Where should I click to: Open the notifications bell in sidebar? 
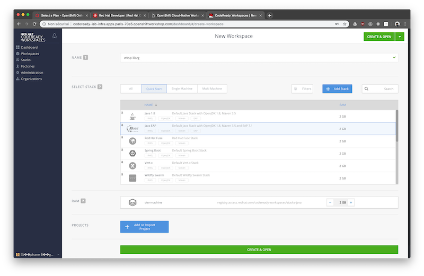55,35
